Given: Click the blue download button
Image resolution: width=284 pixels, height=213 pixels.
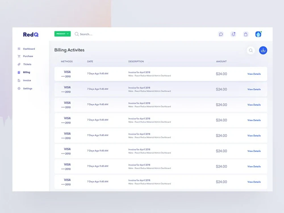Looking at the screenshot, I should (x=263, y=50).
